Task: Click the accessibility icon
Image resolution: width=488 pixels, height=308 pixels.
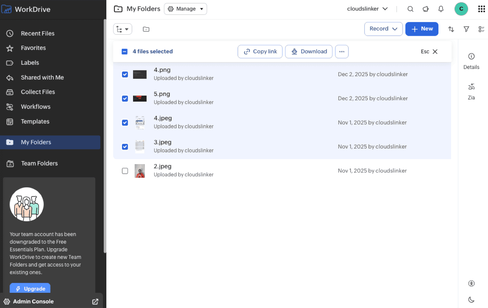Action: point(471,283)
